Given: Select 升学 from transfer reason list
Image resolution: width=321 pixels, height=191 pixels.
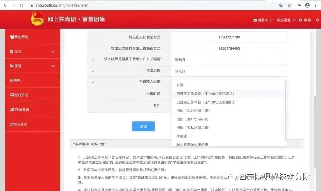Looking at the screenshot, I should point(180,85).
